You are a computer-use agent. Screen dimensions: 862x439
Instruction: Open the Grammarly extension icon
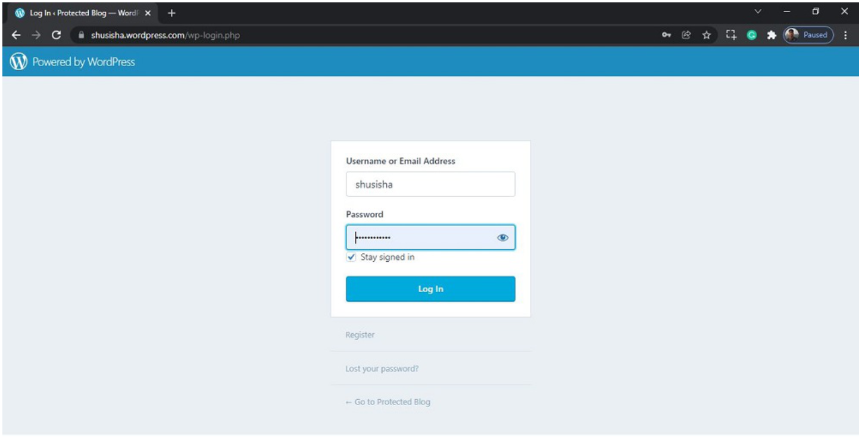pos(752,35)
